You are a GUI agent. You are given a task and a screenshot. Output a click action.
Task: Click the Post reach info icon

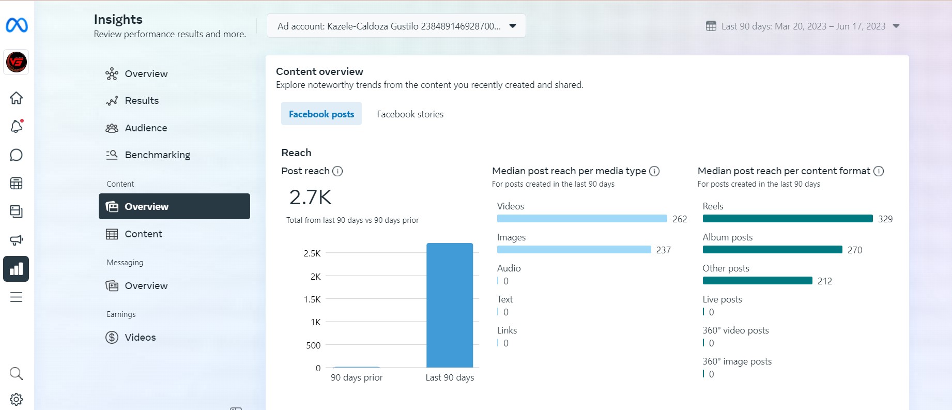click(337, 171)
